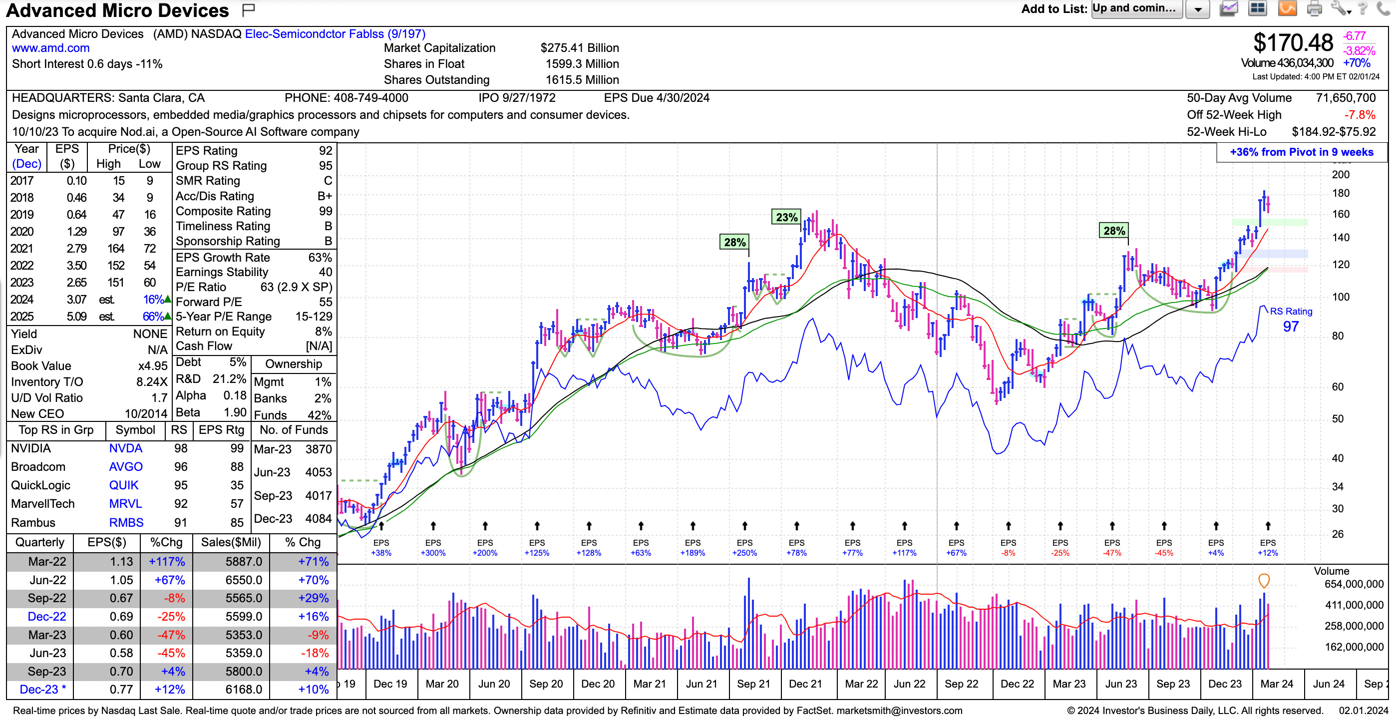The width and height of the screenshot is (1396, 720).
Task: Click the 16% 2024 EPS estimate change
Action: pyautogui.click(x=153, y=300)
